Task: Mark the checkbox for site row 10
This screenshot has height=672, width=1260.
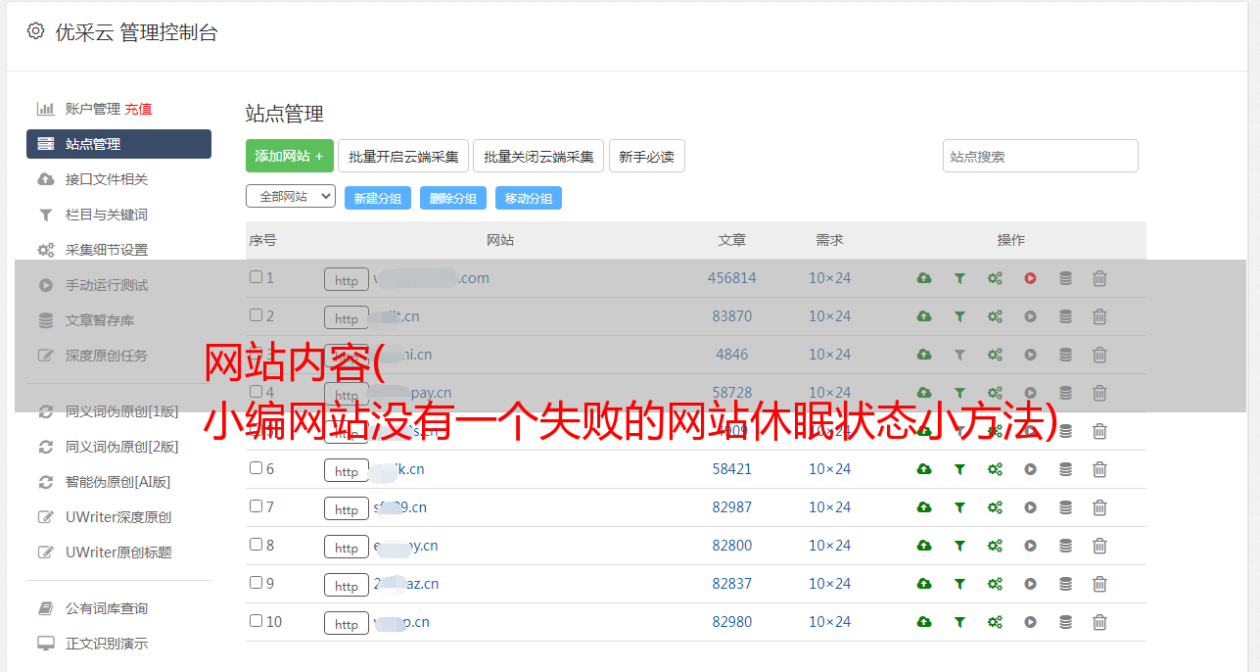Action: pos(256,621)
